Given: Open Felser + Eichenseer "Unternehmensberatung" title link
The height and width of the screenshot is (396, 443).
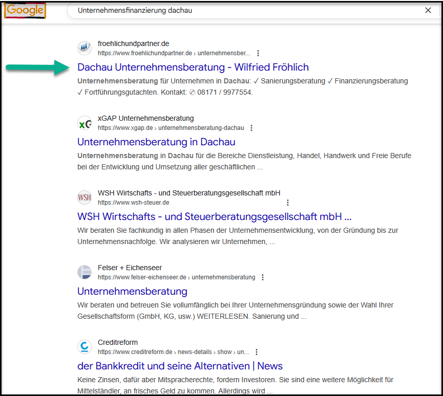Looking at the screenshot, I should coord(132,291).
